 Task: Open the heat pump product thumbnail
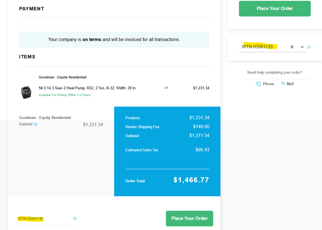tap(26, 92)
